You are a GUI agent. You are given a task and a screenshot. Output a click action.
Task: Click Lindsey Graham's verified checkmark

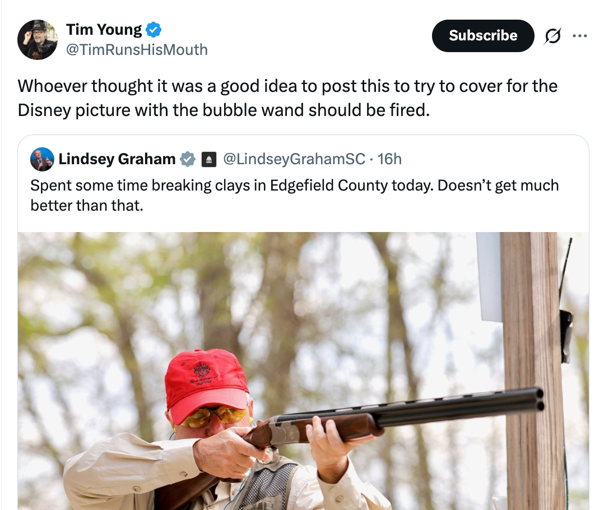point(187,159)
